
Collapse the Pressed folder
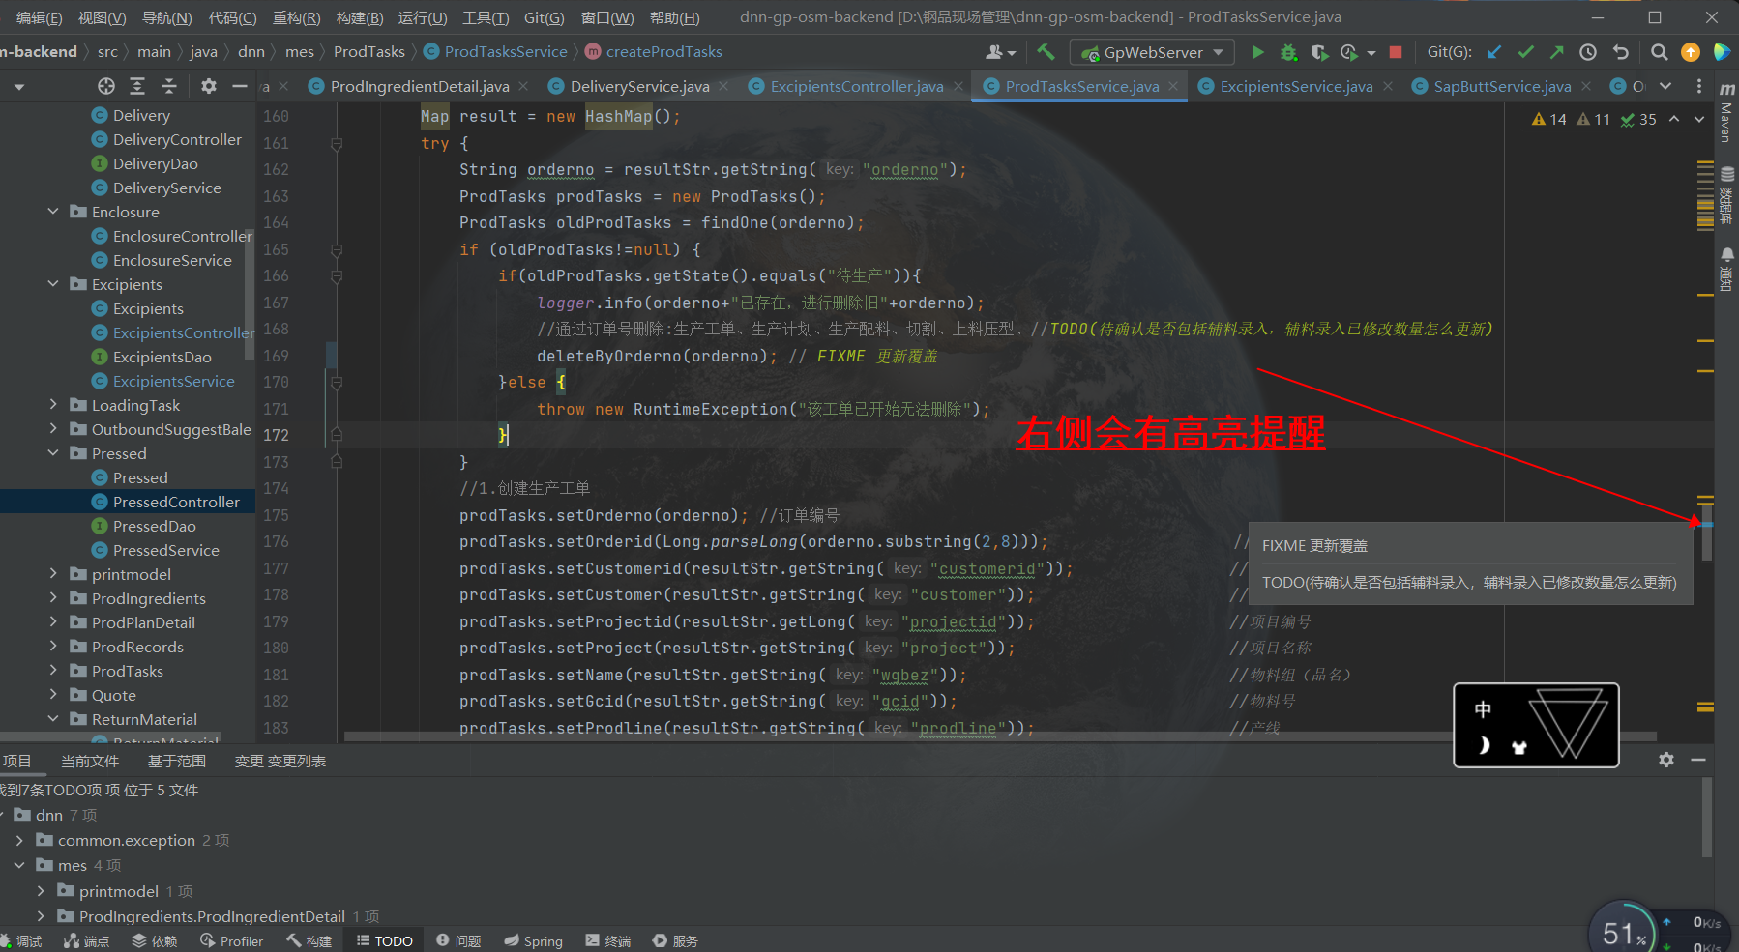(x=53, y=453)
